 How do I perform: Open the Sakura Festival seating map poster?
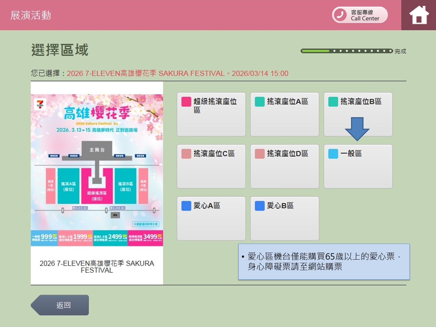pyautogui.click(x=97, y=170)
